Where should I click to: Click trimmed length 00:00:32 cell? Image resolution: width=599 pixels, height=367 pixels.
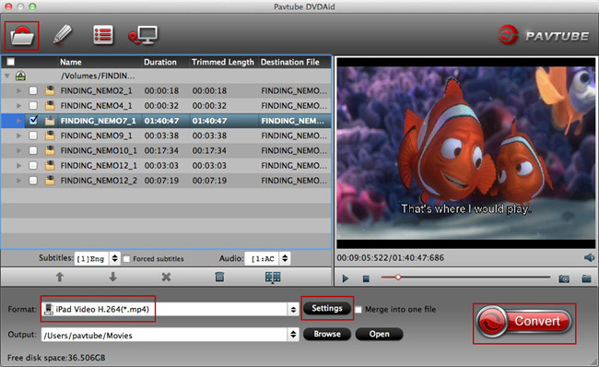point(209,105)
